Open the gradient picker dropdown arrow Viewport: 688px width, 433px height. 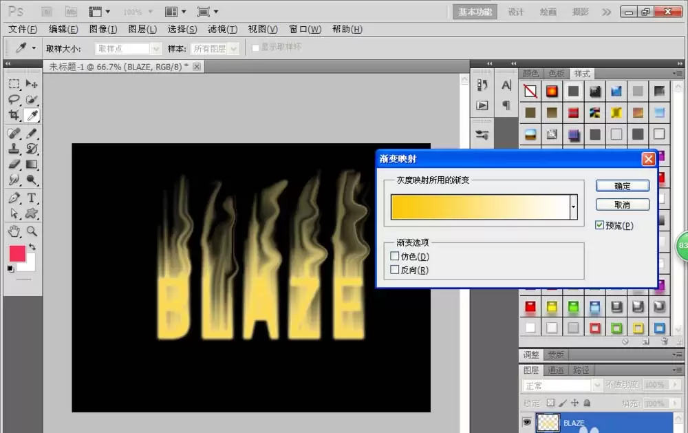573,207
